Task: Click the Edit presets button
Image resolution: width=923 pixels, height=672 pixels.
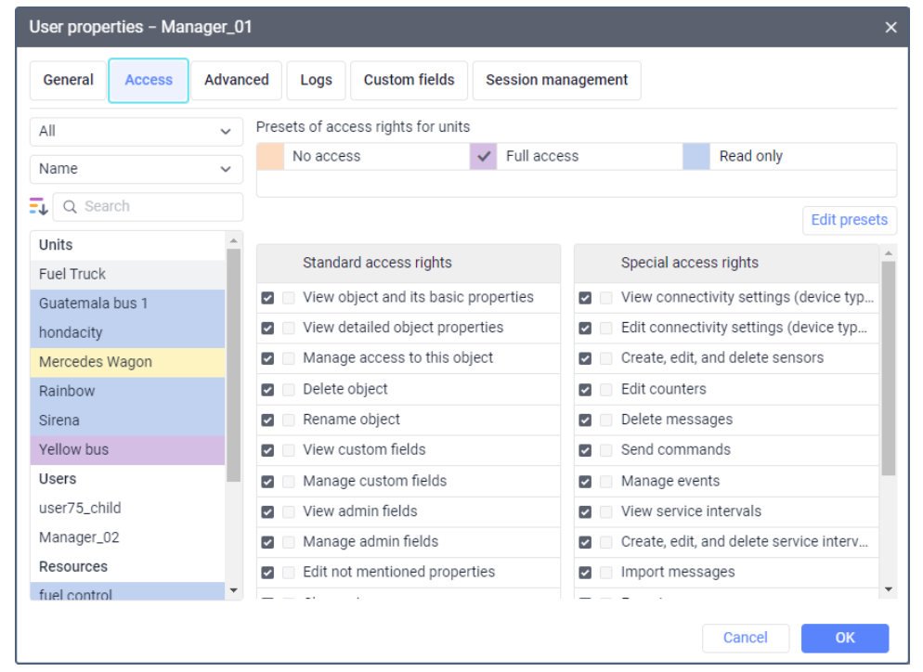Action: pyautogui.click(x=849, y=220)
